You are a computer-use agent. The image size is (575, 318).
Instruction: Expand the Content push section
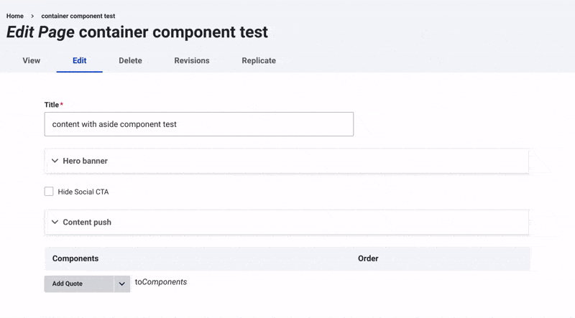87,222
